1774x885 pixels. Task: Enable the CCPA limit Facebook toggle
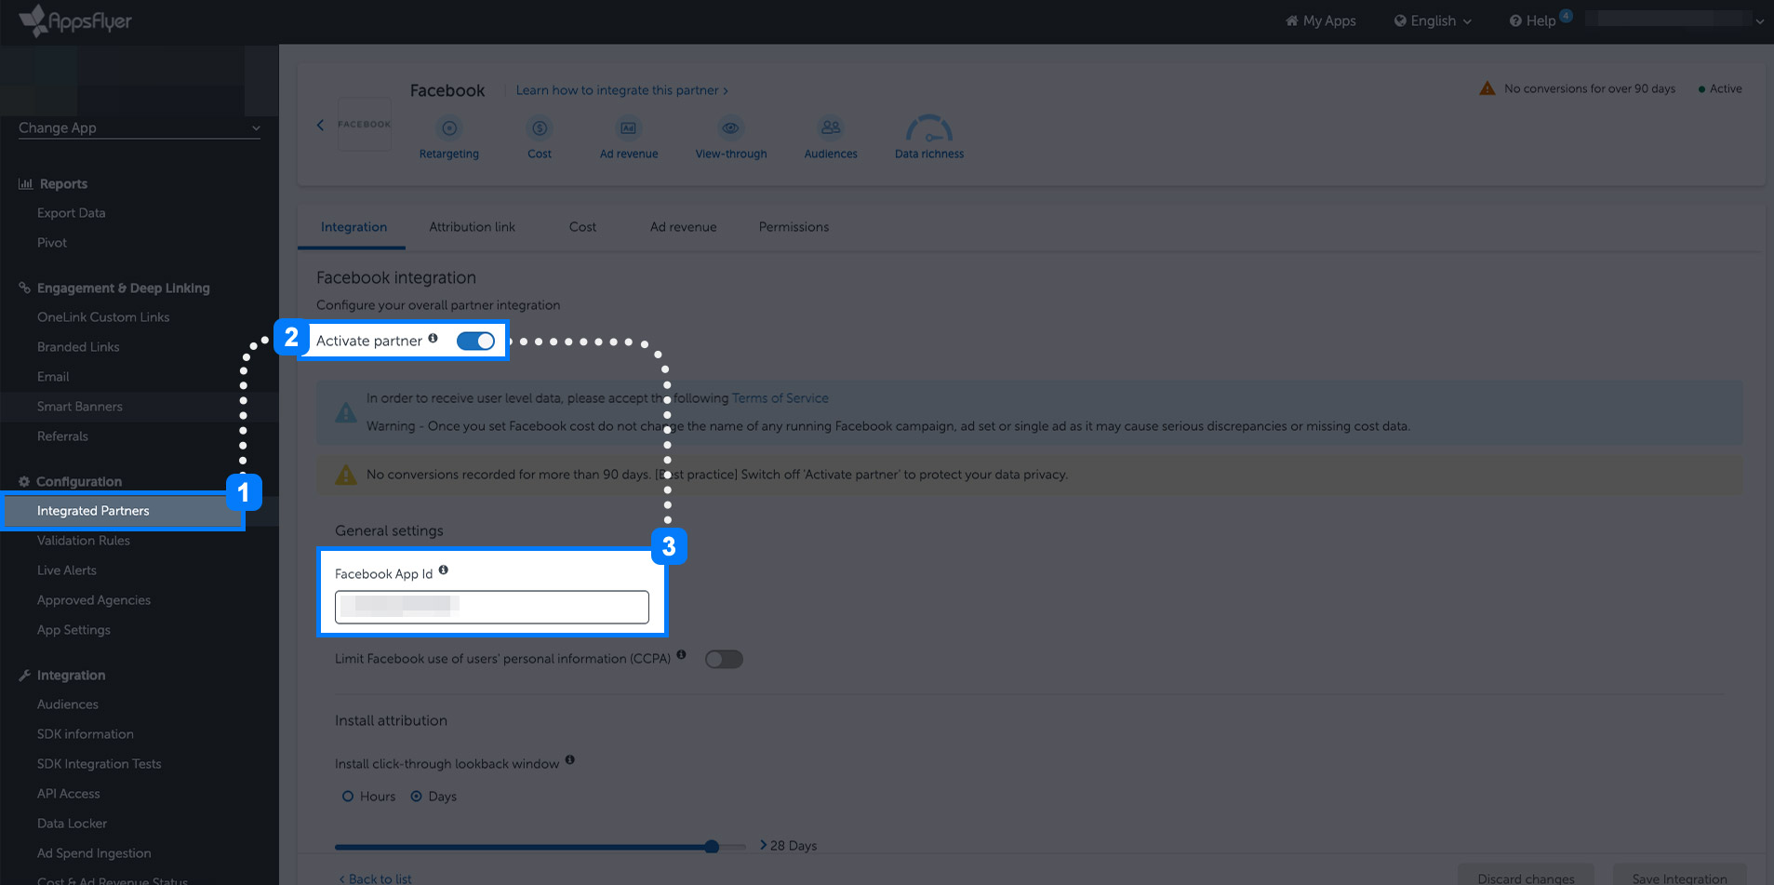(724, 659)
